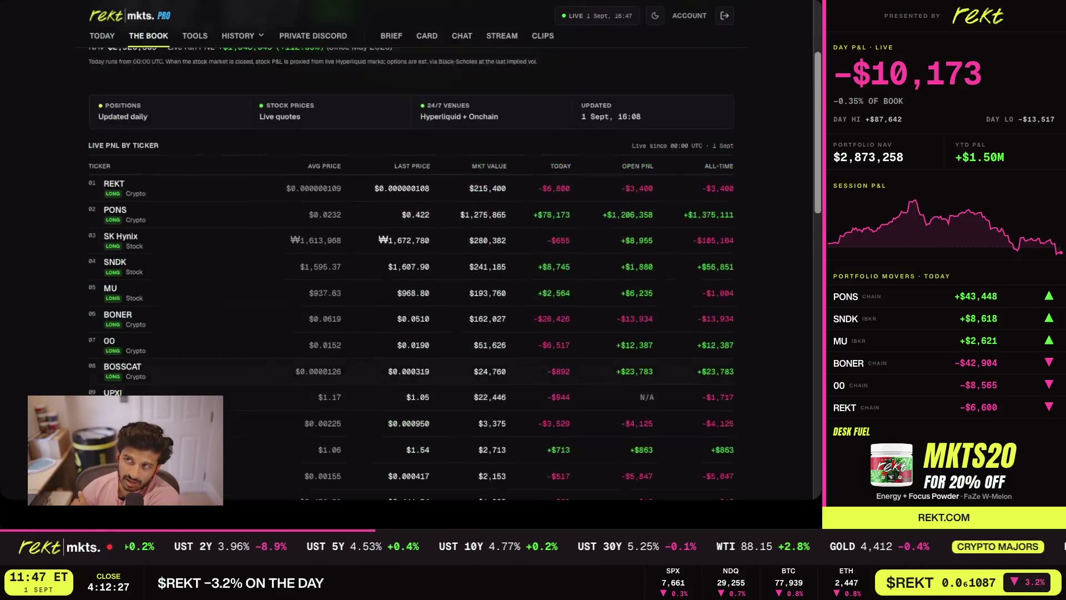Image resolution: width=1066 pixels, height=600 pixels.
Task: Click green up arrow beside SNDK mover
Action: click(x=1049, y=318)
